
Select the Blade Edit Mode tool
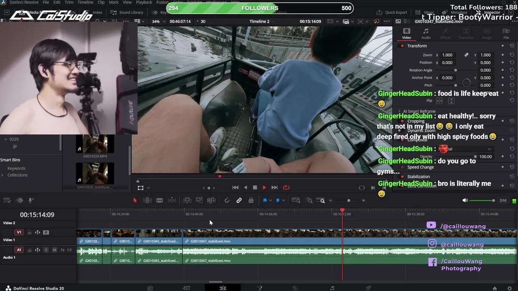tap(172, 200)
